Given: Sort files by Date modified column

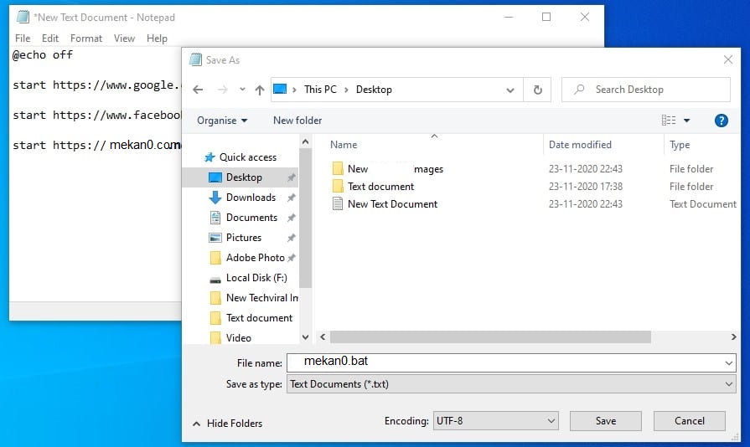Looking at the screenshot, I should [x=580, y=144].
